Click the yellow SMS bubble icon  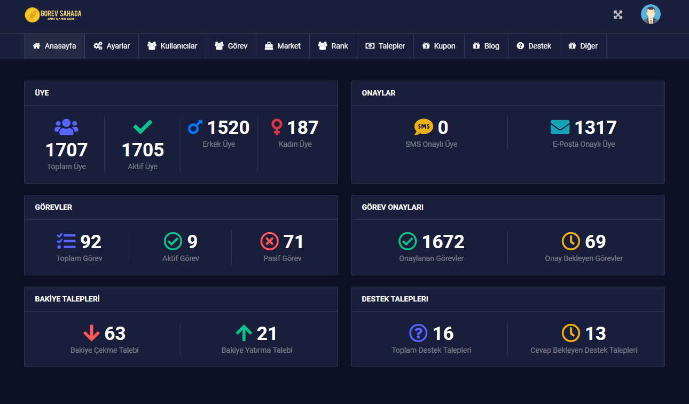tap(424, 127)
